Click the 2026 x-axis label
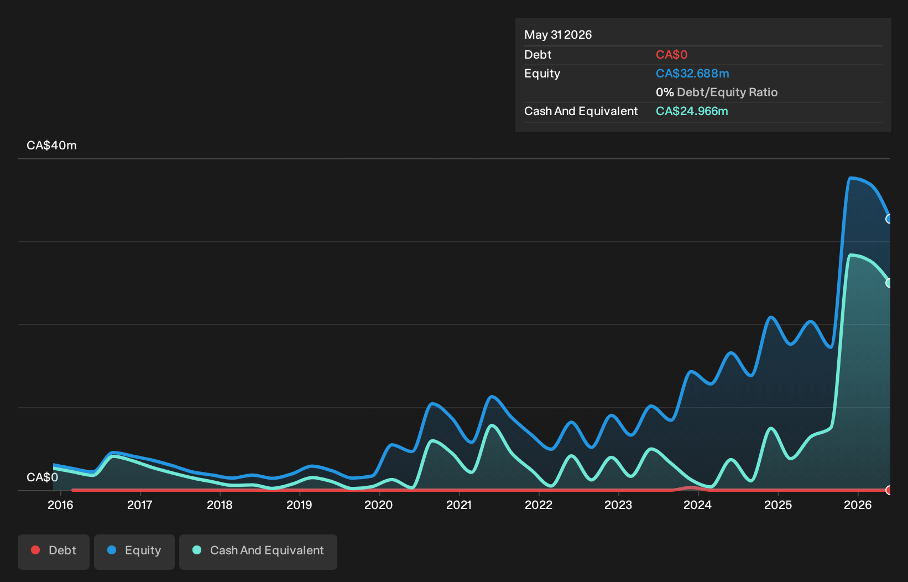This screenshot has width=908, height=582. pos(858,505)
